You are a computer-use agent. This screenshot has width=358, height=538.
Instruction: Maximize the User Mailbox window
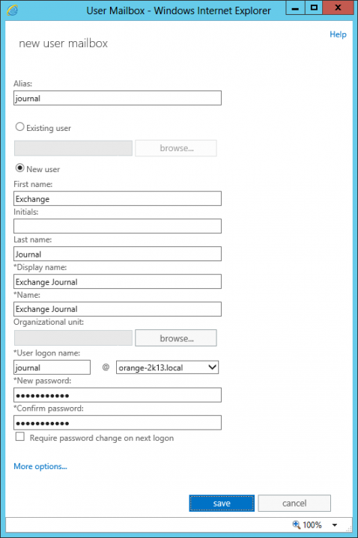314,8
